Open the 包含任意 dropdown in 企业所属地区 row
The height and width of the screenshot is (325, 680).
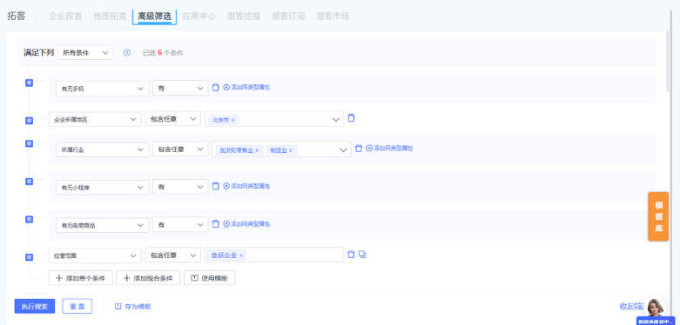pos(173,118)
